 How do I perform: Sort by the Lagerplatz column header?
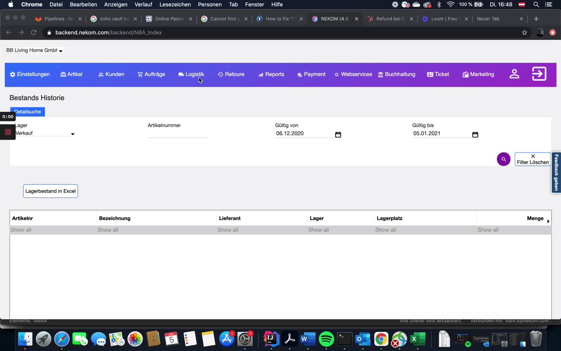click(390, 218)
